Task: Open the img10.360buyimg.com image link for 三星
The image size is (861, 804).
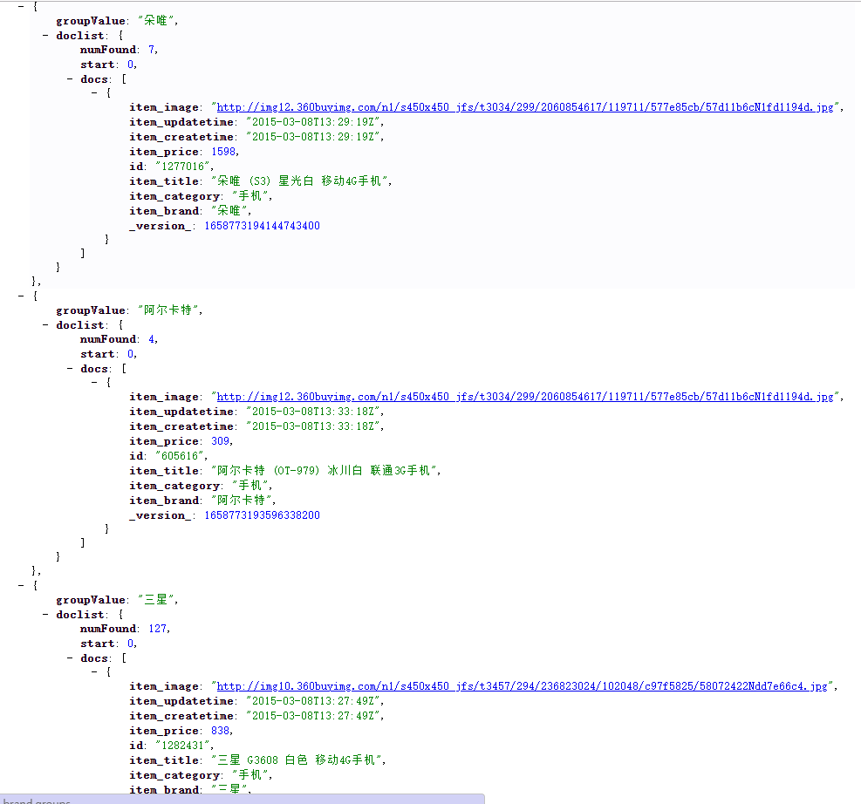Action: pos(522,686)
